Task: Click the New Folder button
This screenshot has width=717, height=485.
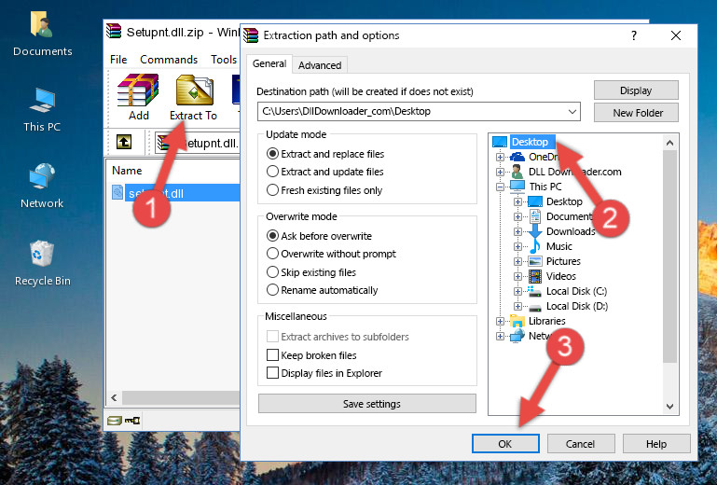Action: [636, 113]
